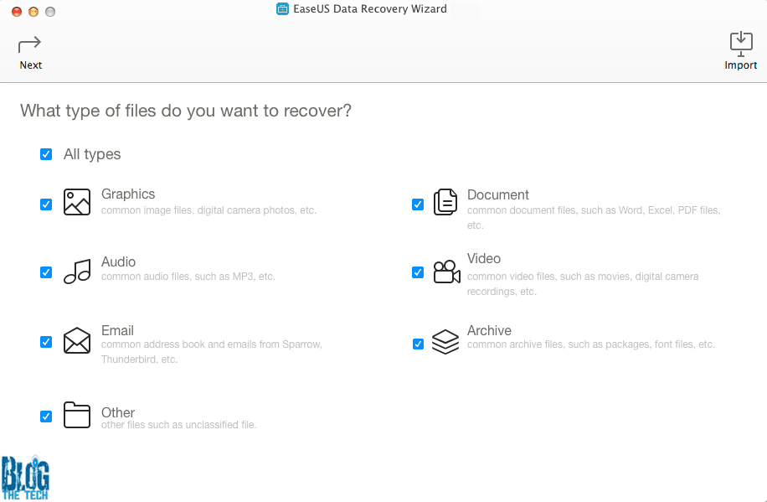The height and width of the screenshot is (502, 767).
Task: Toggle the Document checkbox
Action: 418,204
